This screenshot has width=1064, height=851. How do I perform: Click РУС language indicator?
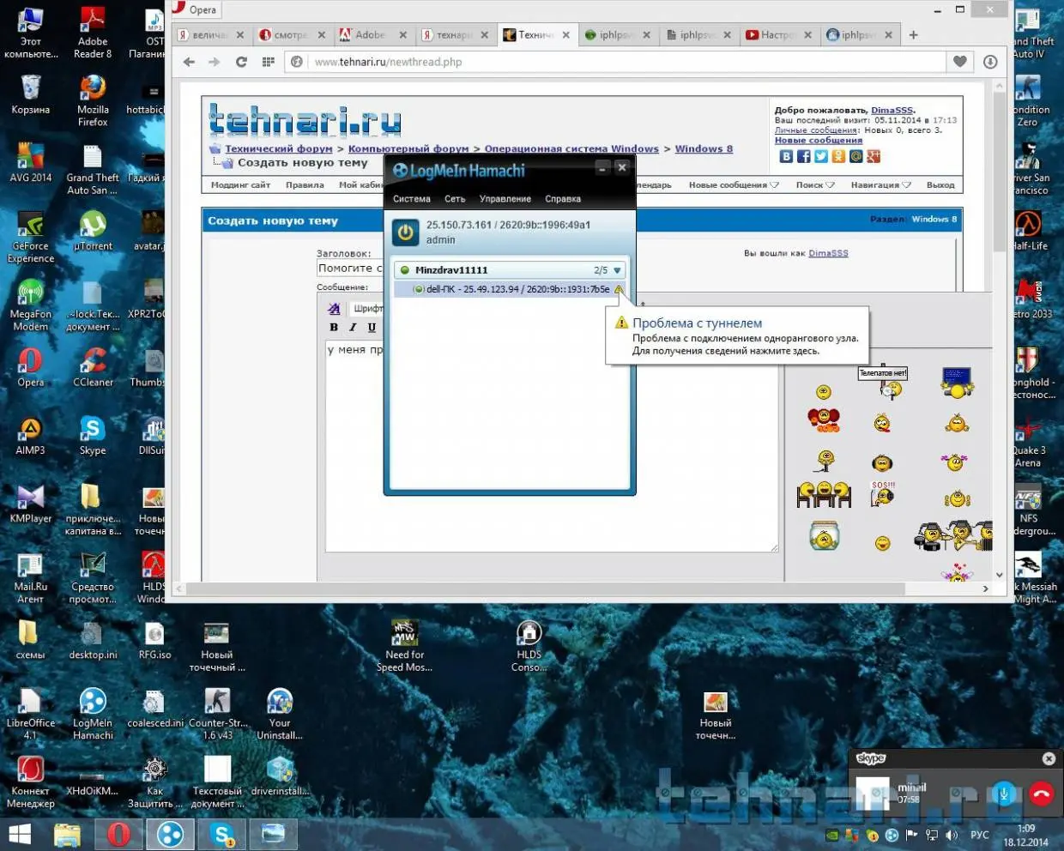[979, 835]
